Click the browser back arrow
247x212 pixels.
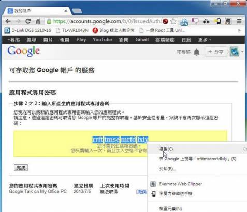[8, 21]
